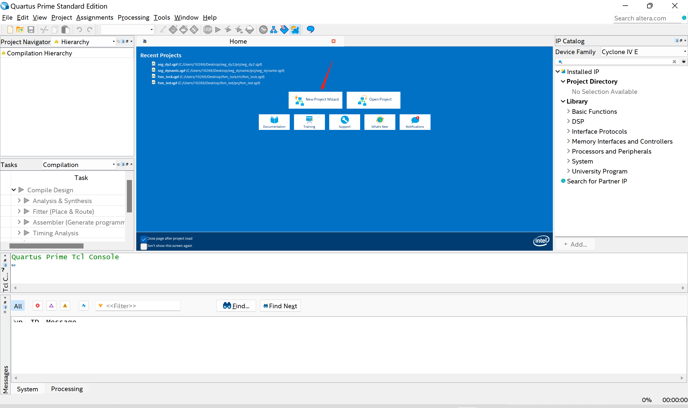Open the Platform Designer hierarchy icon

pyautogui.click(x=274, y=29)
